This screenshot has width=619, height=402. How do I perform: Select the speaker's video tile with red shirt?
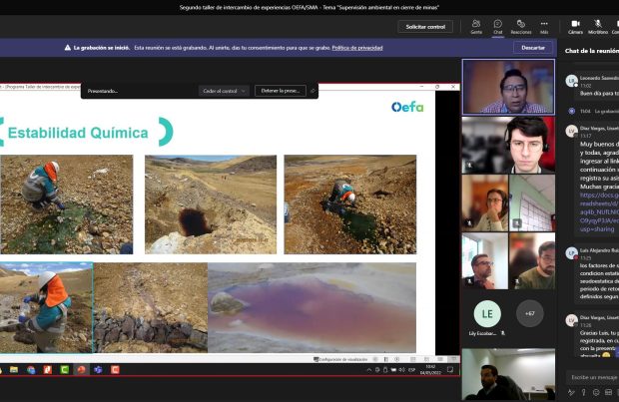508,87
